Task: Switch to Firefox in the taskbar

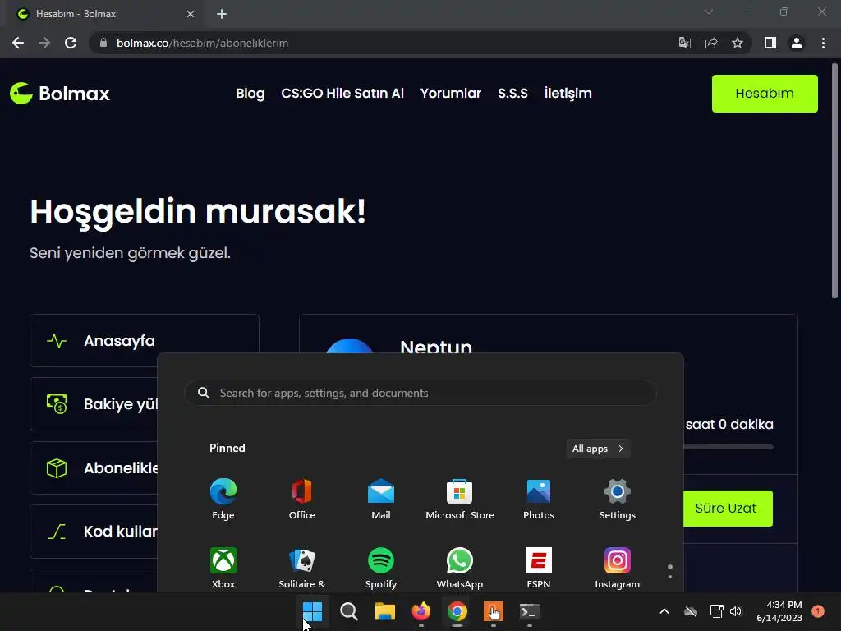Action: (421, 611)
